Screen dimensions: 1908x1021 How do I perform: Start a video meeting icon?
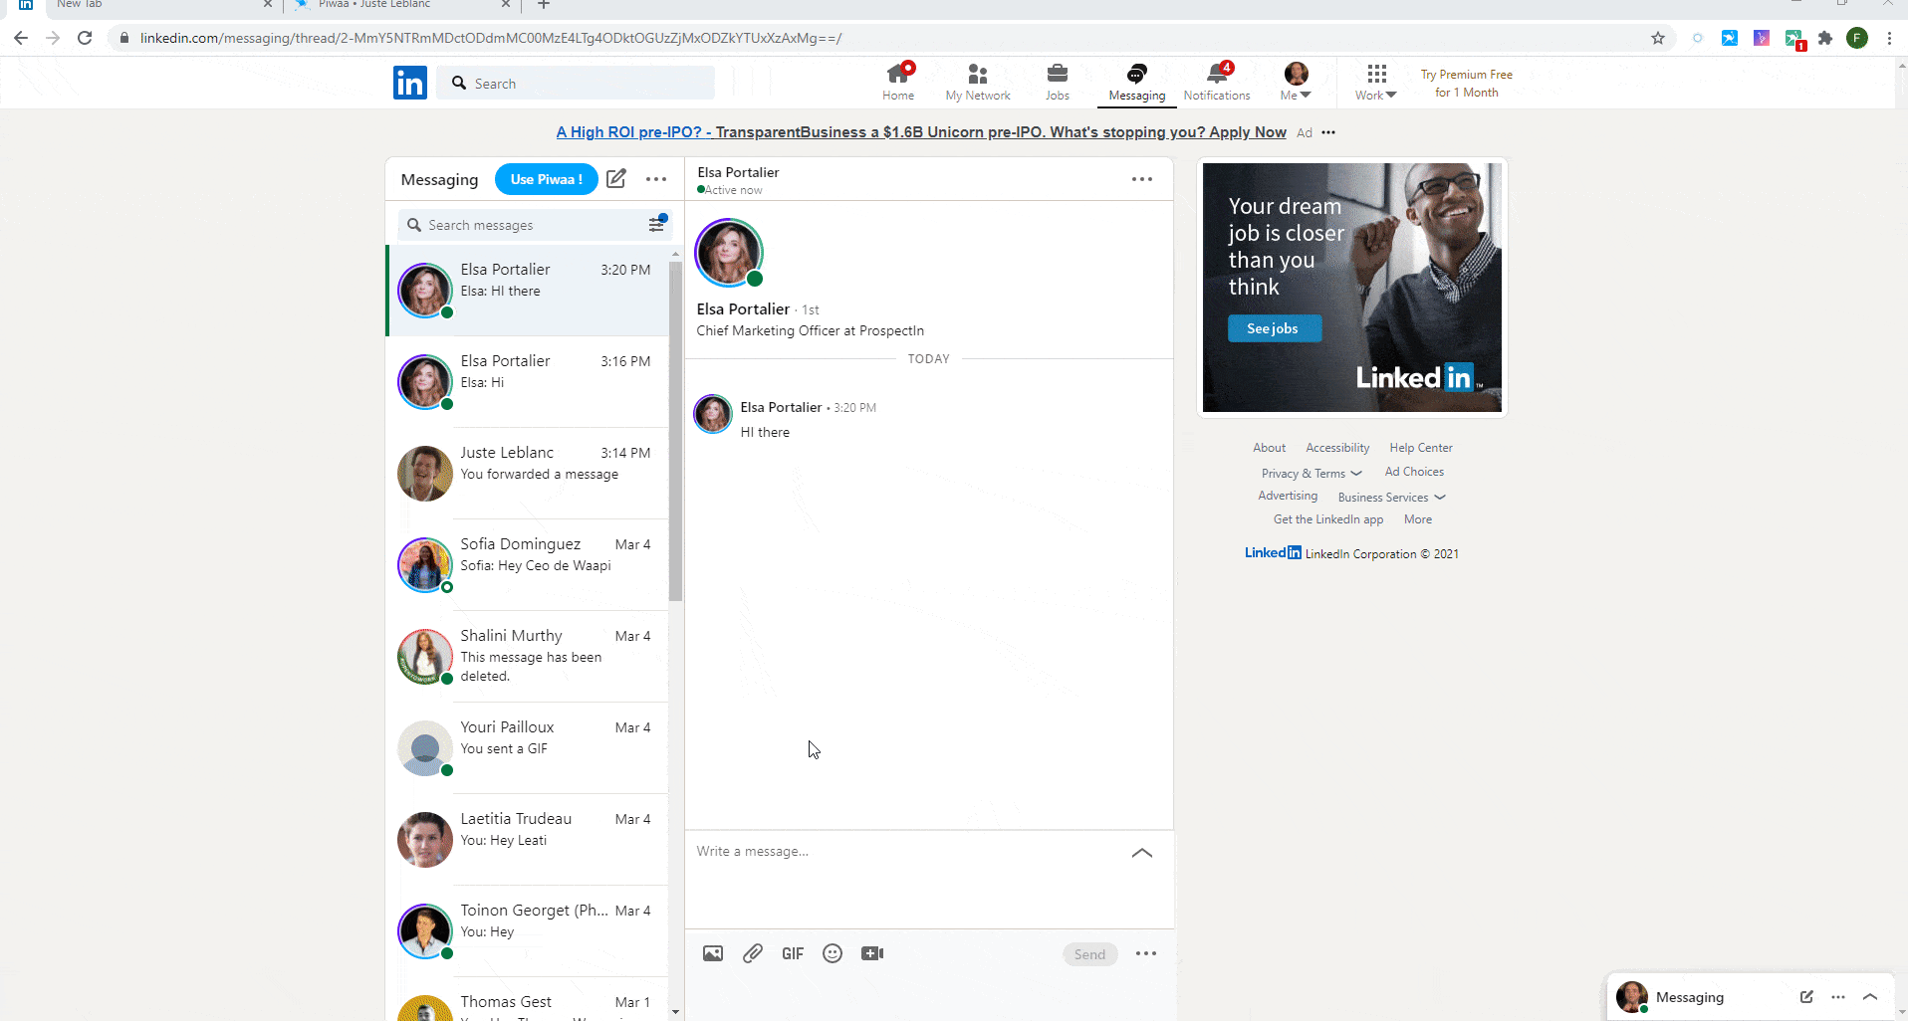coord(872,953)
